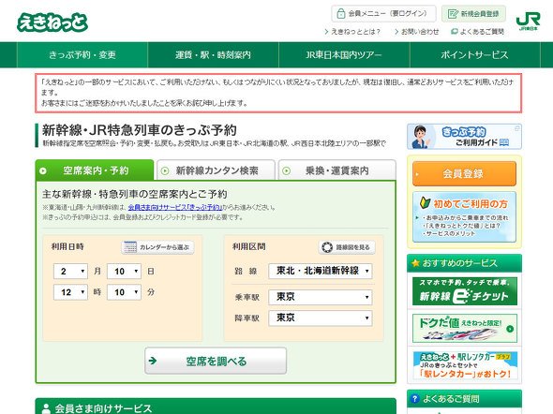The height and width of the screenshot is (414, 553).
Task: Open the minute dropdown showing 10
Action: click(124, 292)
